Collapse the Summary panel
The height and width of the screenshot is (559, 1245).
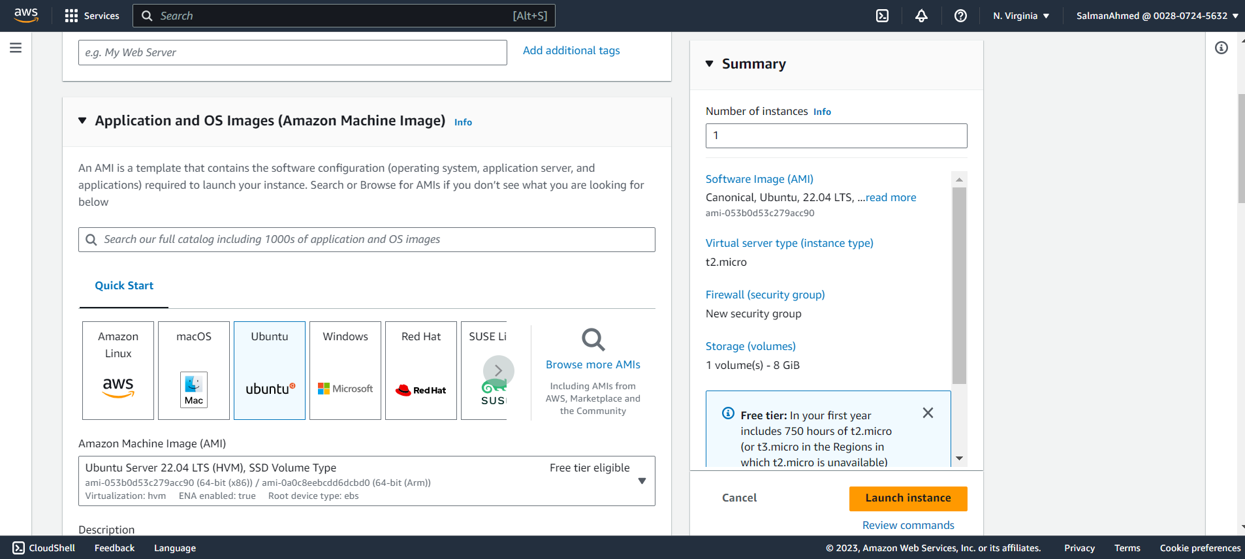pyautogui.click(x=710, y=64)
